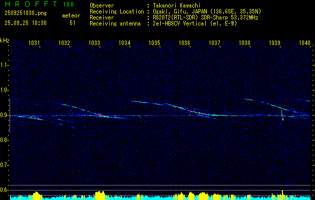This screenshot has width=315, height=200.
Task: Click the "Receiver" field label
Action: pyautogui.click(x=102, y=17)
